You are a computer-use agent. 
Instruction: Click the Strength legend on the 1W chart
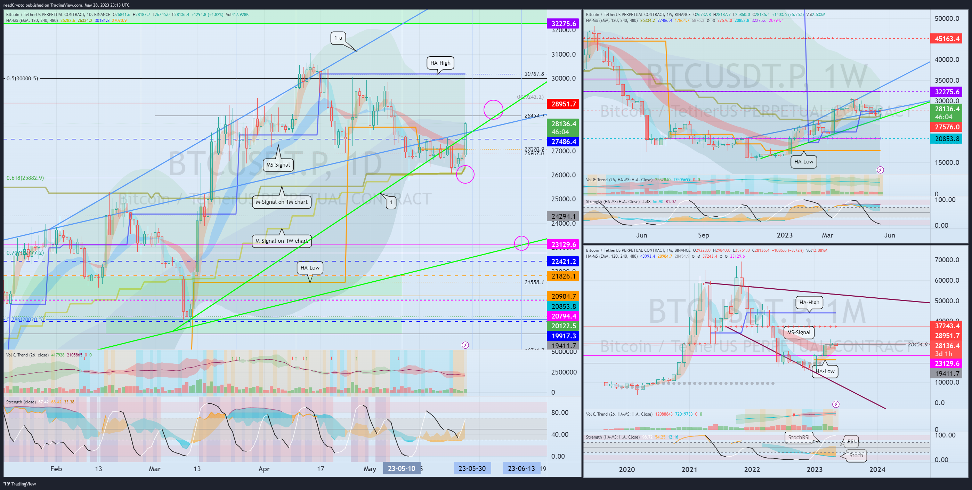pos(631,202)
